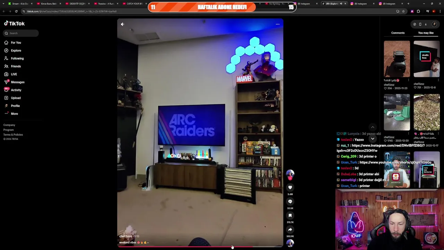The image size is (444, 250).
Task: Expand the More menu in sidebar
Action: [x=14, y=114]
